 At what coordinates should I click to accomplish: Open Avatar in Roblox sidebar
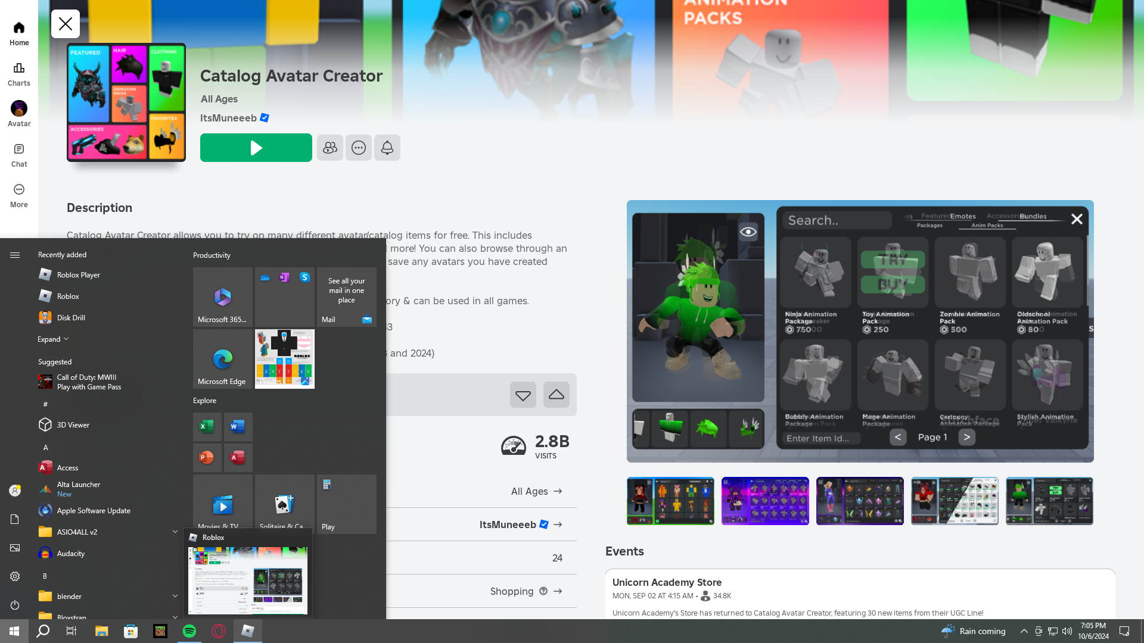click(x=19, y=114)
